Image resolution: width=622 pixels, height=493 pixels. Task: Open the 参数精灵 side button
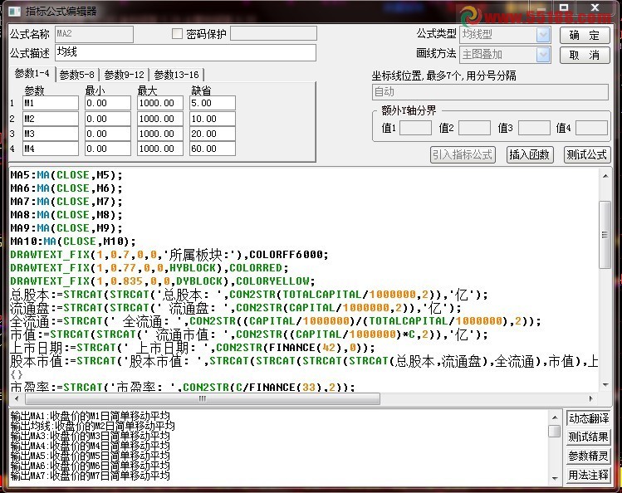click(588, 456)
